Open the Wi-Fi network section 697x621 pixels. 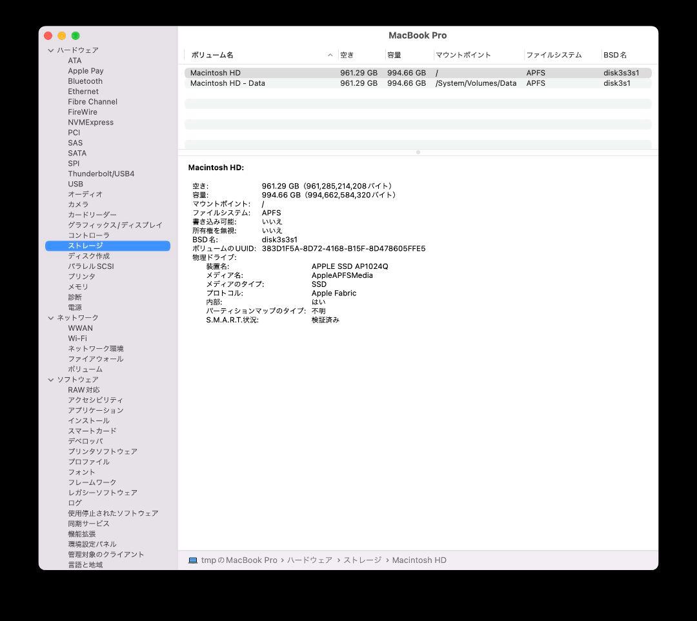(x=77, y=338)
